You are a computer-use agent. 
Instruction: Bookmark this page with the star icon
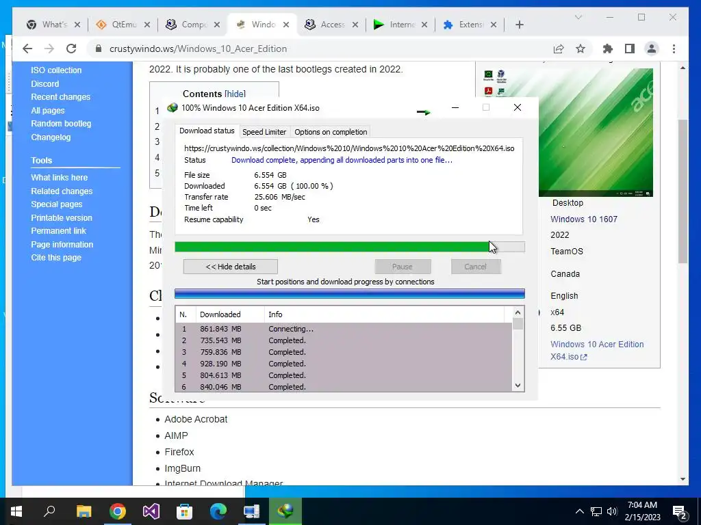click(x=581, y=49)
